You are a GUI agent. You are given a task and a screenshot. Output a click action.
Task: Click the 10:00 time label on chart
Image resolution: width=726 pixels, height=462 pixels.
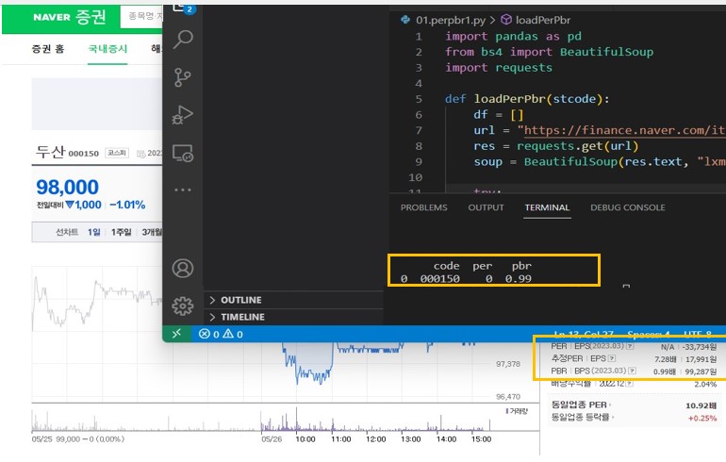coord(305,438)
